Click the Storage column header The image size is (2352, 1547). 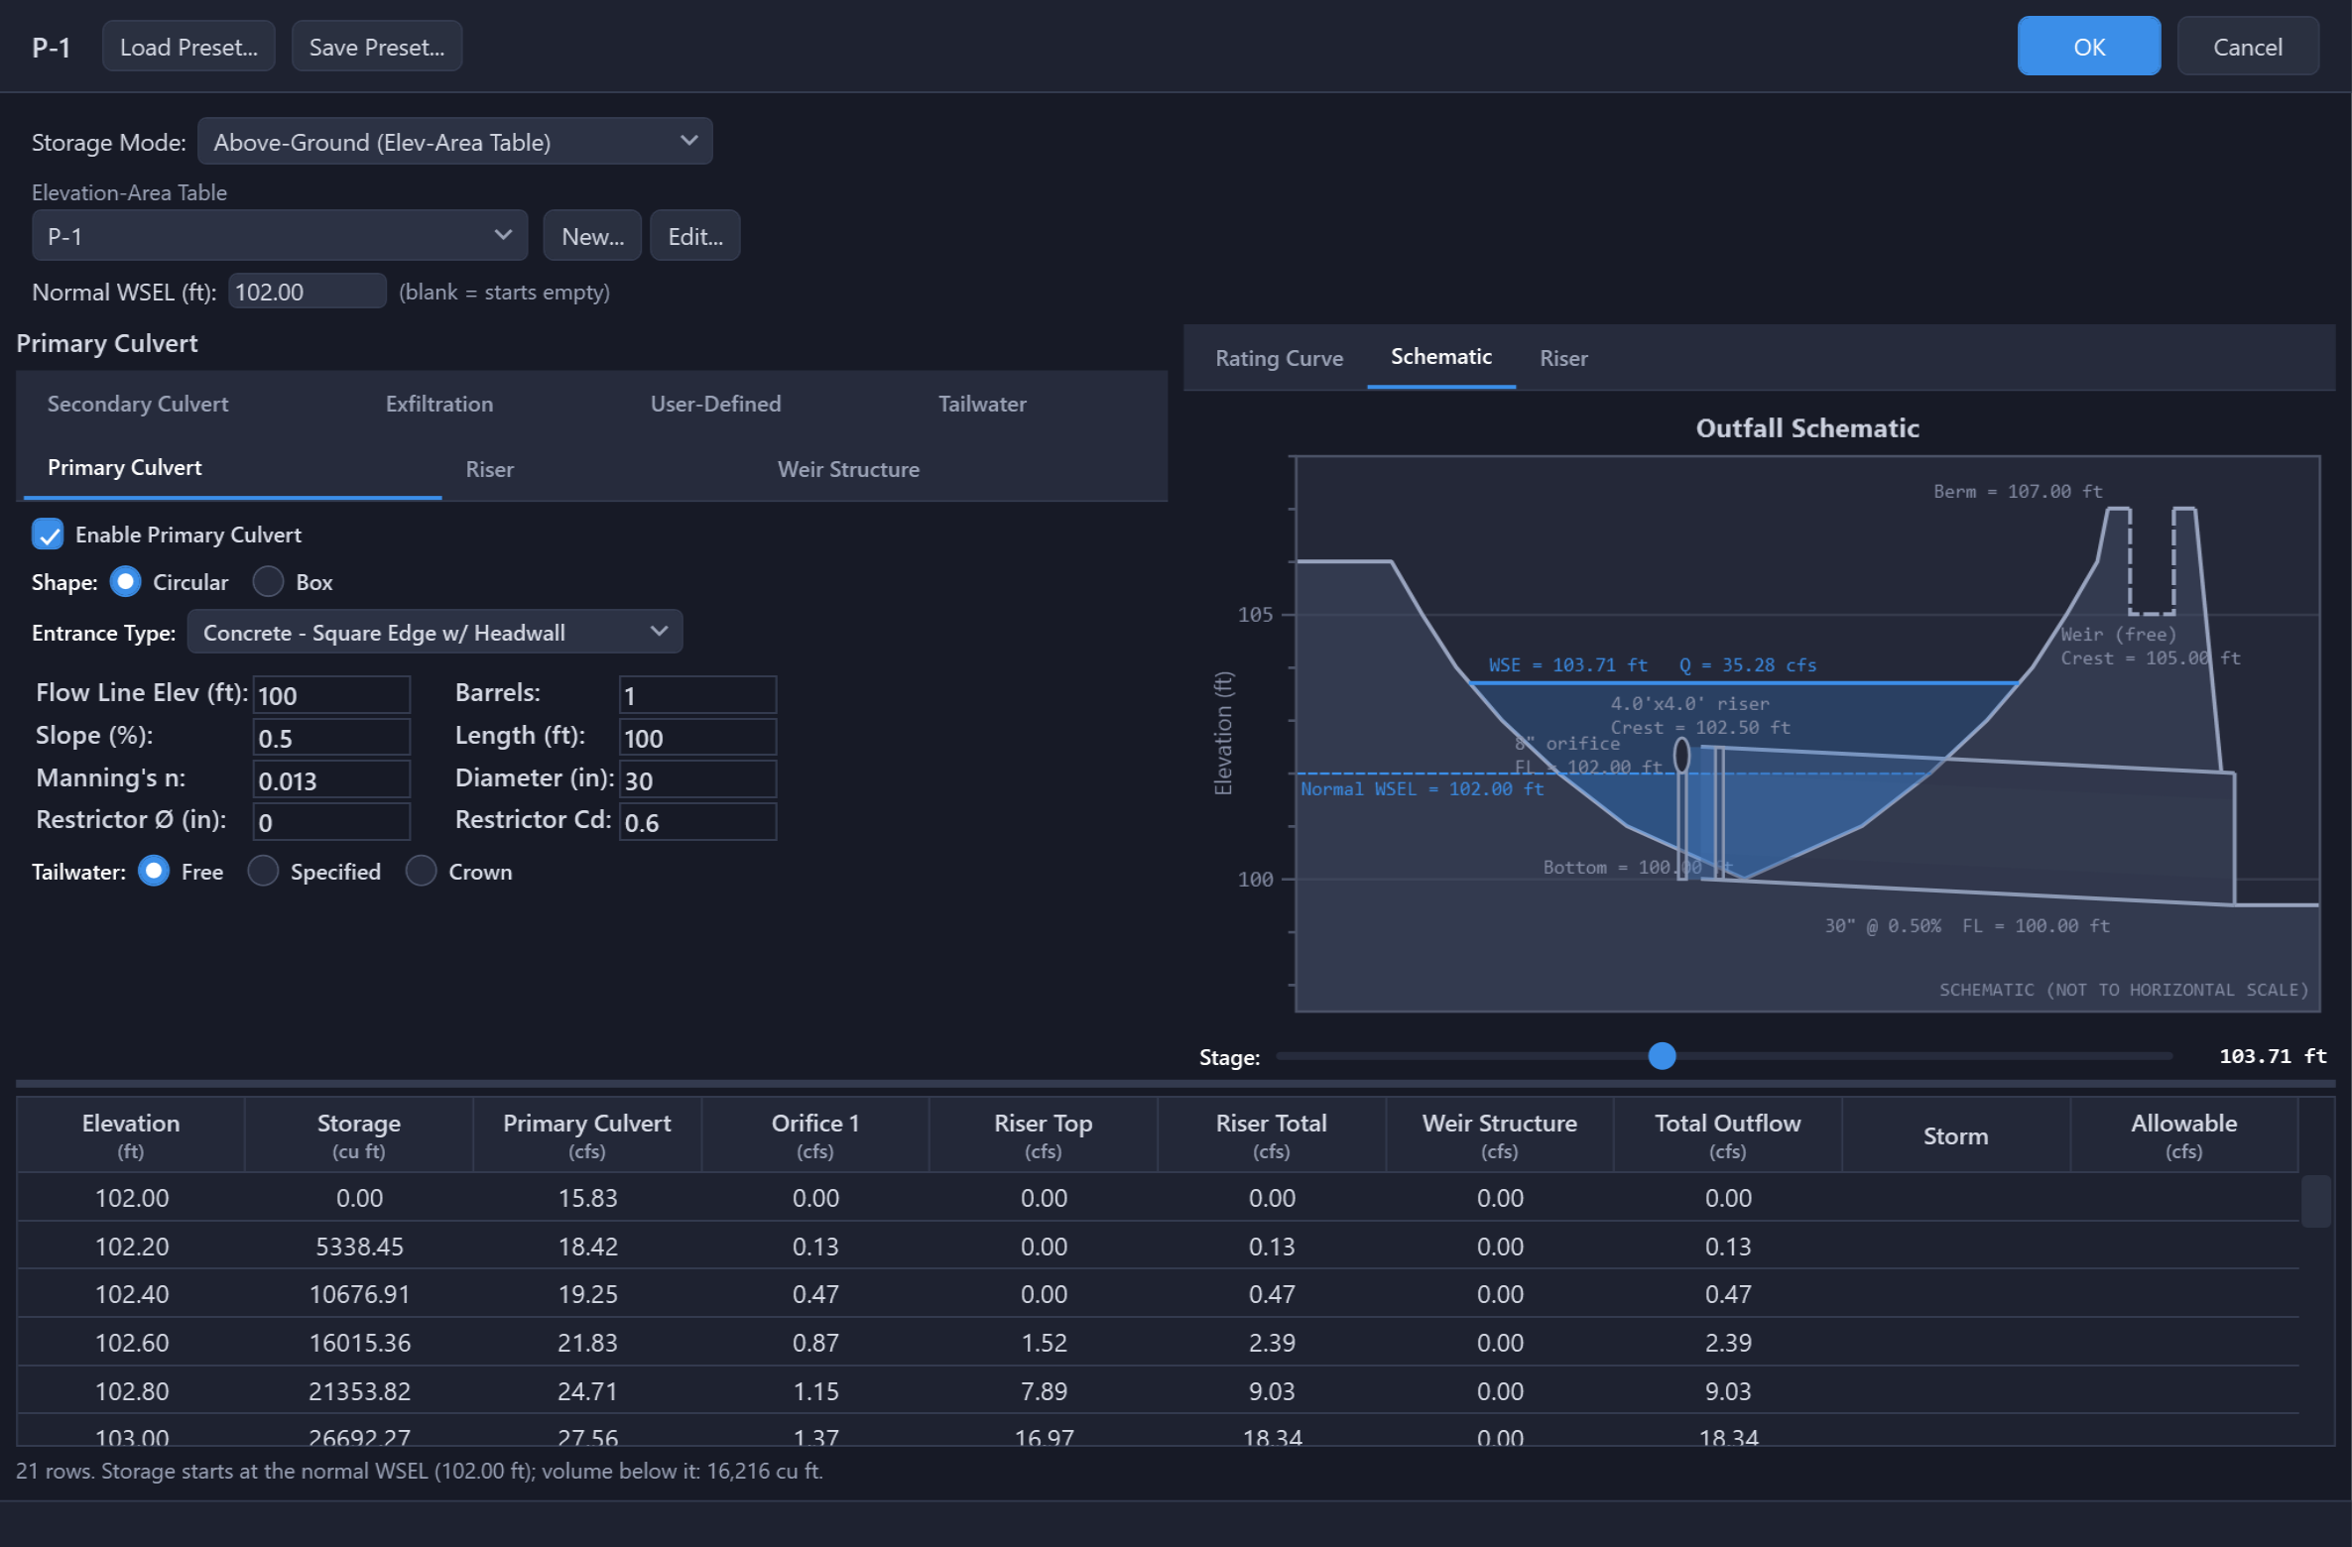[x=358, y=1135]
